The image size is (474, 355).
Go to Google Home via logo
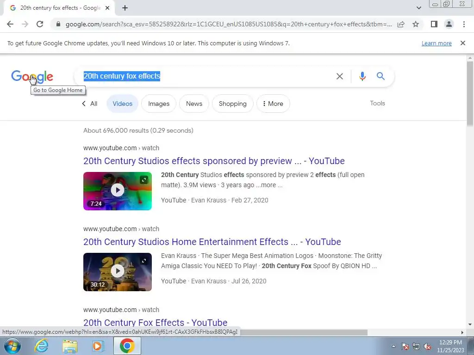tap(32, 76)
